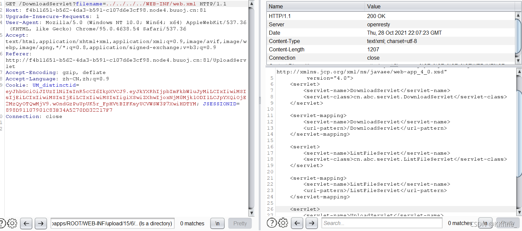
Task: Click the Referer header label
Action: coord(19,54)
